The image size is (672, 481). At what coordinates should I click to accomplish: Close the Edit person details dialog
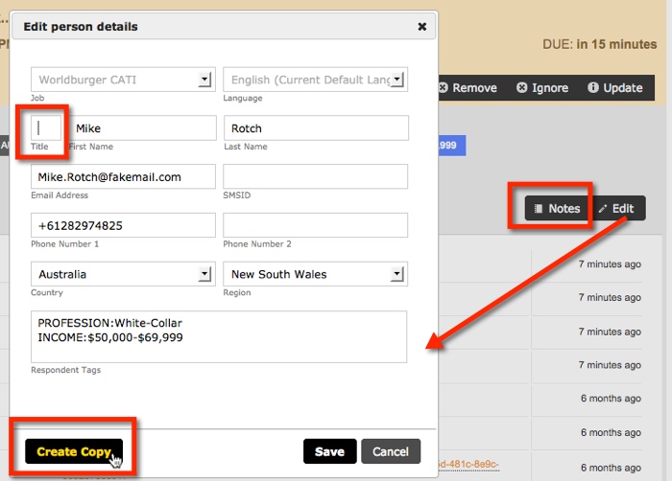point(421,27)
